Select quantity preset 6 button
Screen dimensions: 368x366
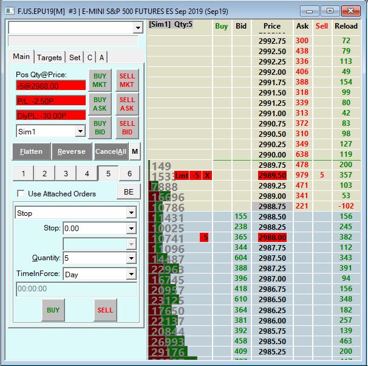tap(129, 174)
